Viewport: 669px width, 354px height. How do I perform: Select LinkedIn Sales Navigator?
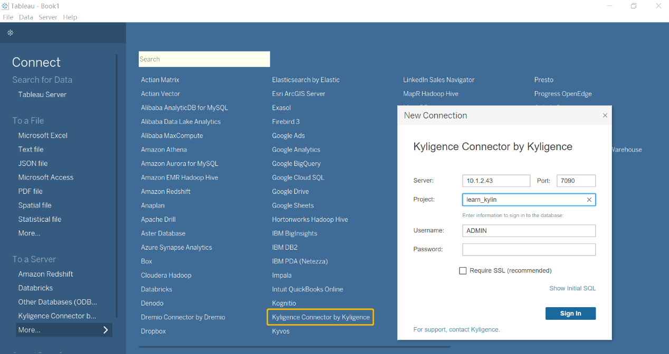tap(439, 80)
